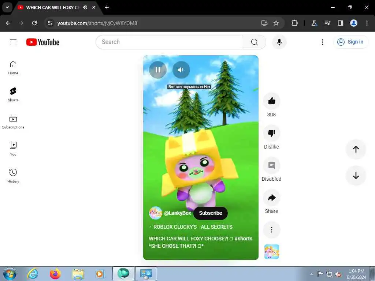This screenshot has height=281, width=375.
Task: Open the disabled comments icon
Action: [271, 165]
